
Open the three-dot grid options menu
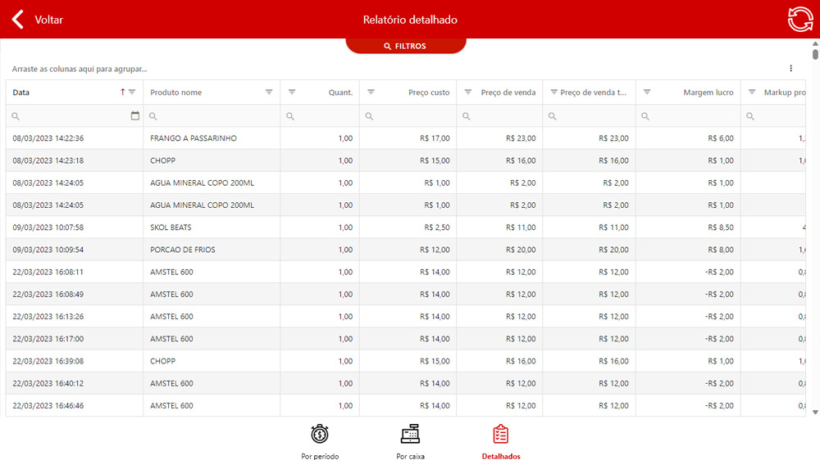click(790, 69)
